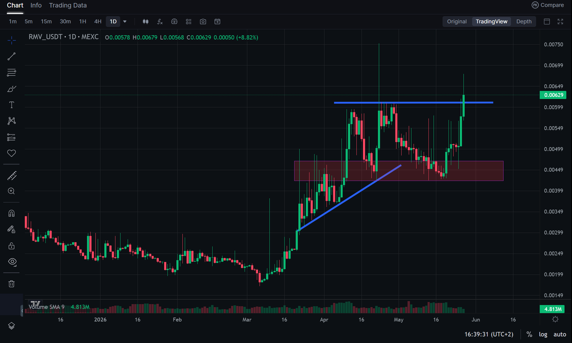Image resolution: width=572 pixels, height=343 pixels.
Task: Open the forecasting and measurement tools
Action: [11, 137]
